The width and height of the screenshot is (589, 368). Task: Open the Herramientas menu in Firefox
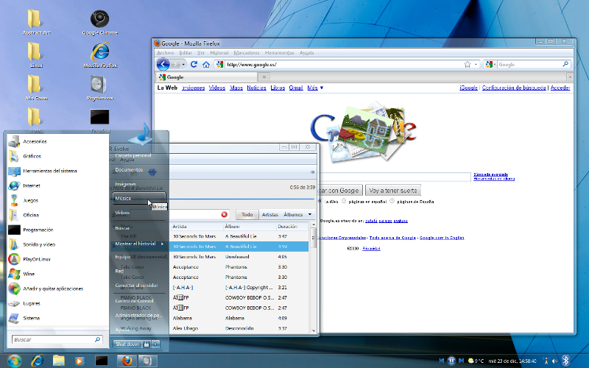pos(279,52)
